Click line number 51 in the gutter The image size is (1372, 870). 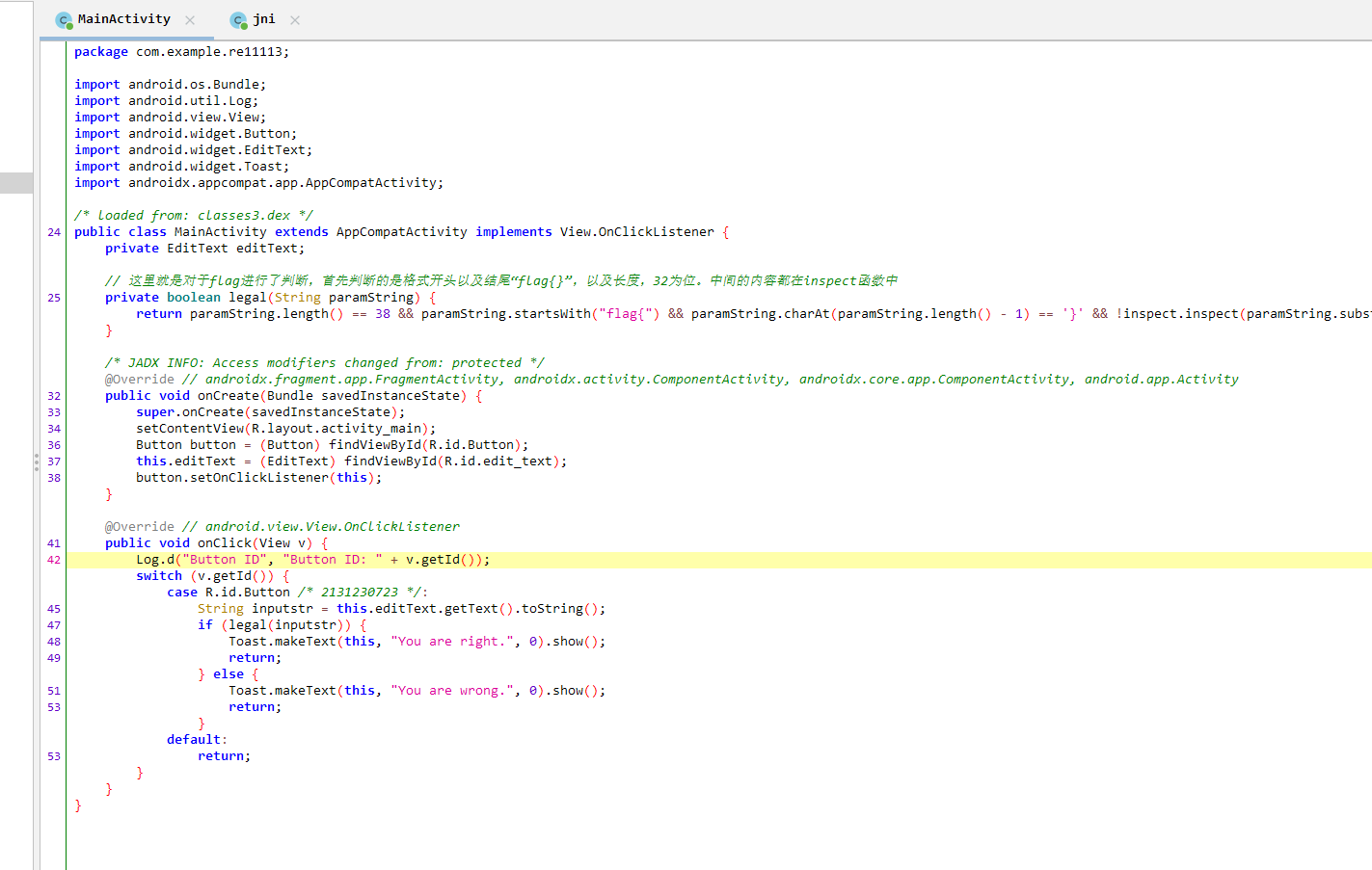[x=54, y=691]
